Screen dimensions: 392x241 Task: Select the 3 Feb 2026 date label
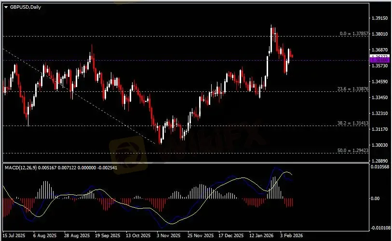pos(292,236)
